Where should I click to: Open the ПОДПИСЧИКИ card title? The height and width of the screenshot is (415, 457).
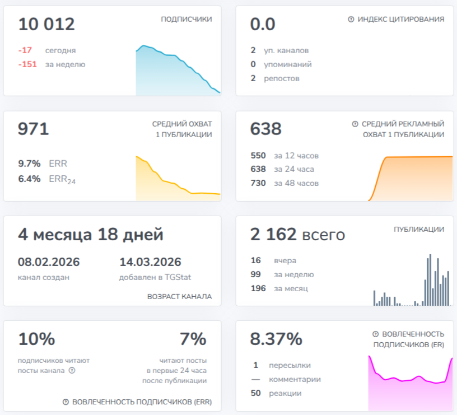186,19
